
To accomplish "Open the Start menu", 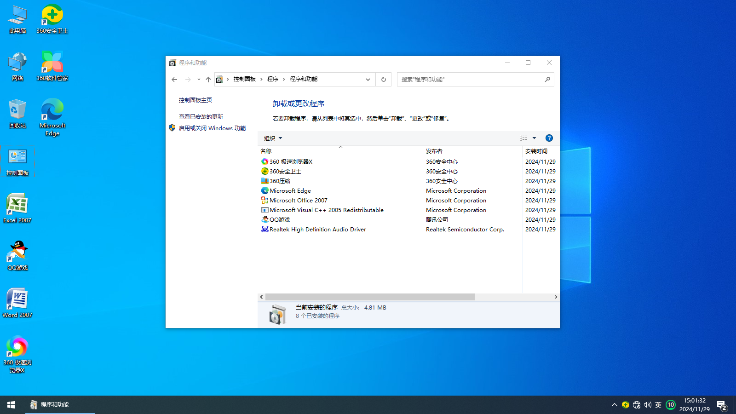I will pos(11,405).
